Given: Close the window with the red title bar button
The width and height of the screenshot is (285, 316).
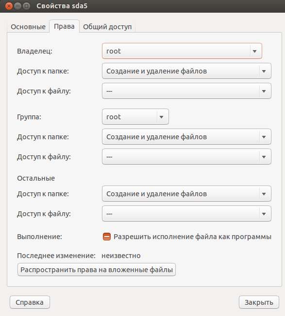Looking at the screenshot, I should tap(9, 6).
